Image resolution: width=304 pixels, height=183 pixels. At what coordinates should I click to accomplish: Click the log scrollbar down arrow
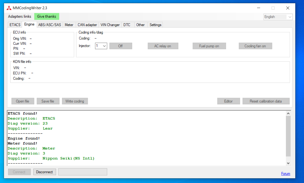pyautogui.click(x=288, y=163)
